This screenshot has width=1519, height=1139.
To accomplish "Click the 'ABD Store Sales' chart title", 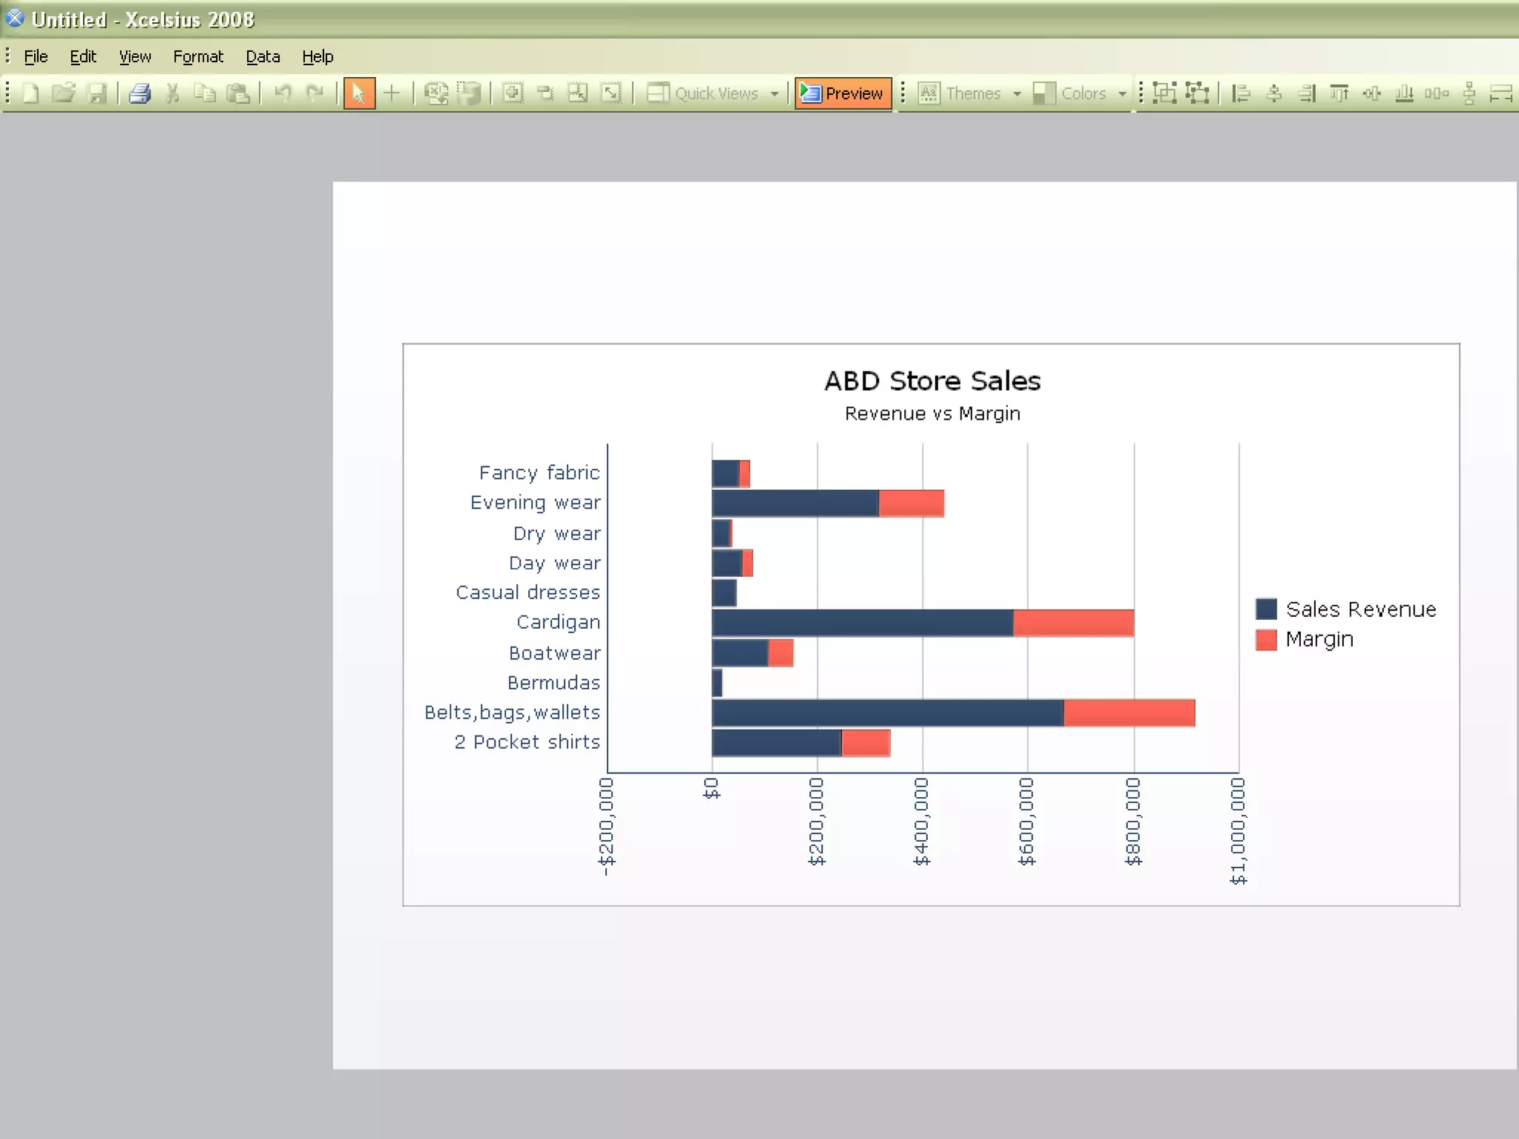I will [x=932, y=380].
